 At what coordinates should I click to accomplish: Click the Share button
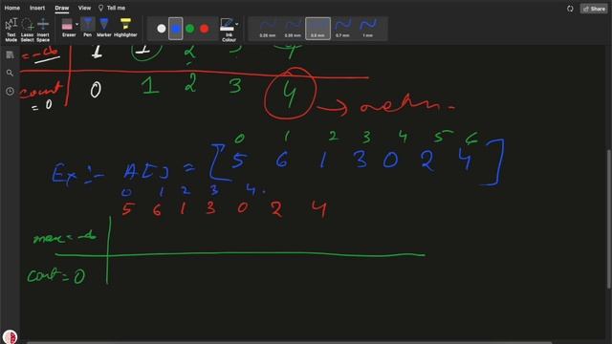tap(594, 9)
